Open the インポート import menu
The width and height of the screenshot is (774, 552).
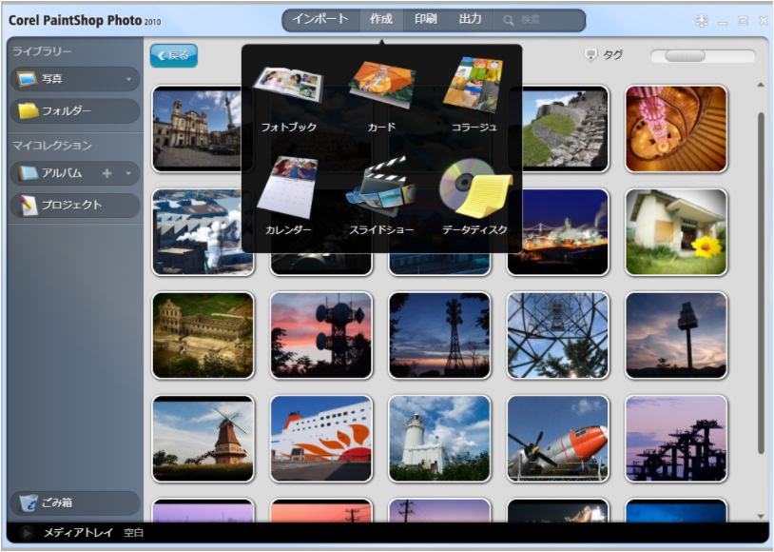(320, 19)
